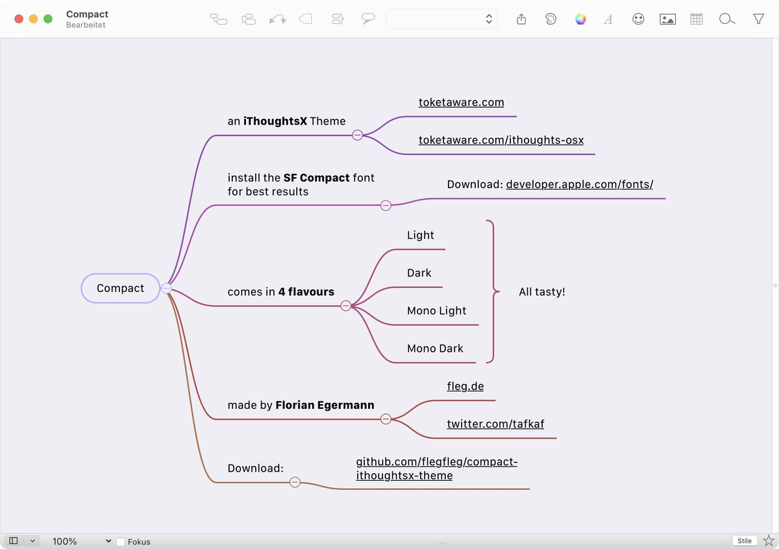Image resolution: width=779 pixels, height=549 pixels.
Task: Collapse the central Compact node
Action: tap(166, 288)
